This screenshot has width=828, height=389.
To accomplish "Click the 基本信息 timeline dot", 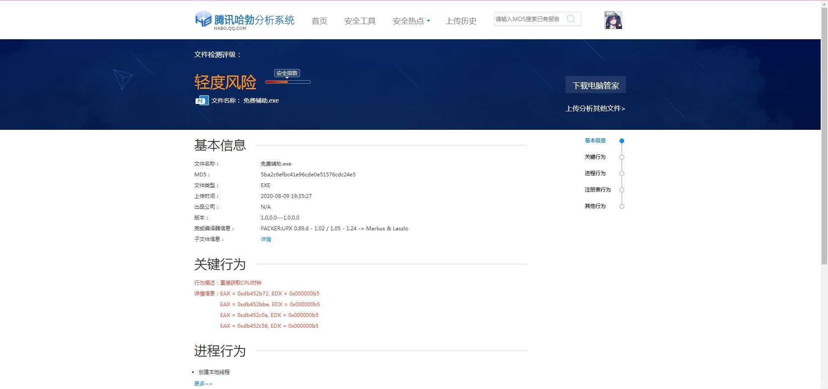I will 622,141.
